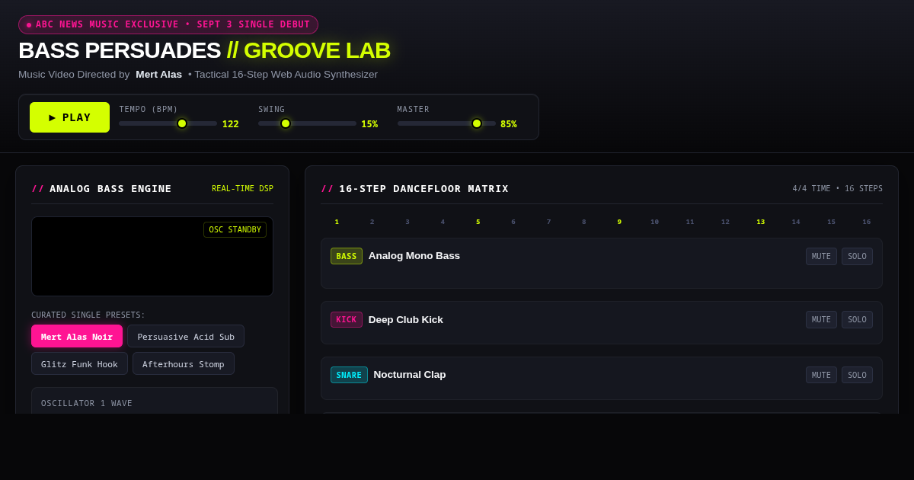This screenshot has width=914, height=480.
Task: Click step marker 5 in the matrix
Action: pyautogui.click(x=478, y=222)
